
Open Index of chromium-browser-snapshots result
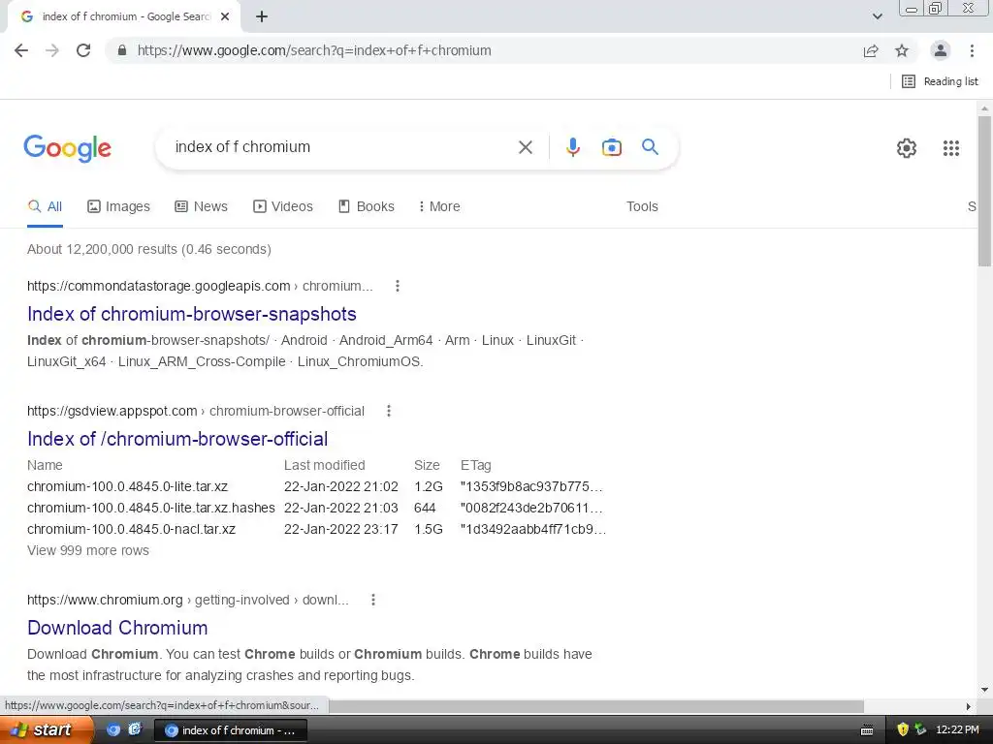point(192,314)
